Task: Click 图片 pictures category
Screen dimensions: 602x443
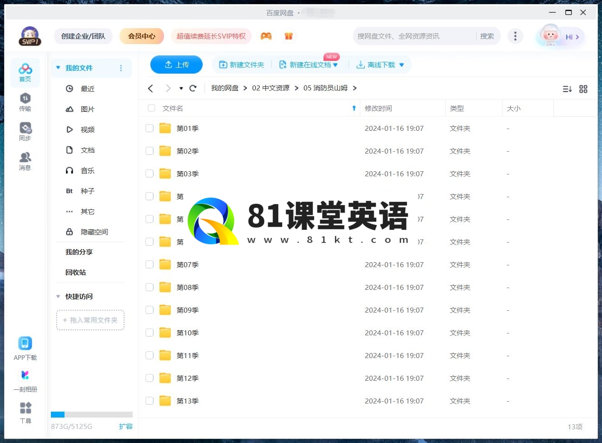Action: [88, 109]
